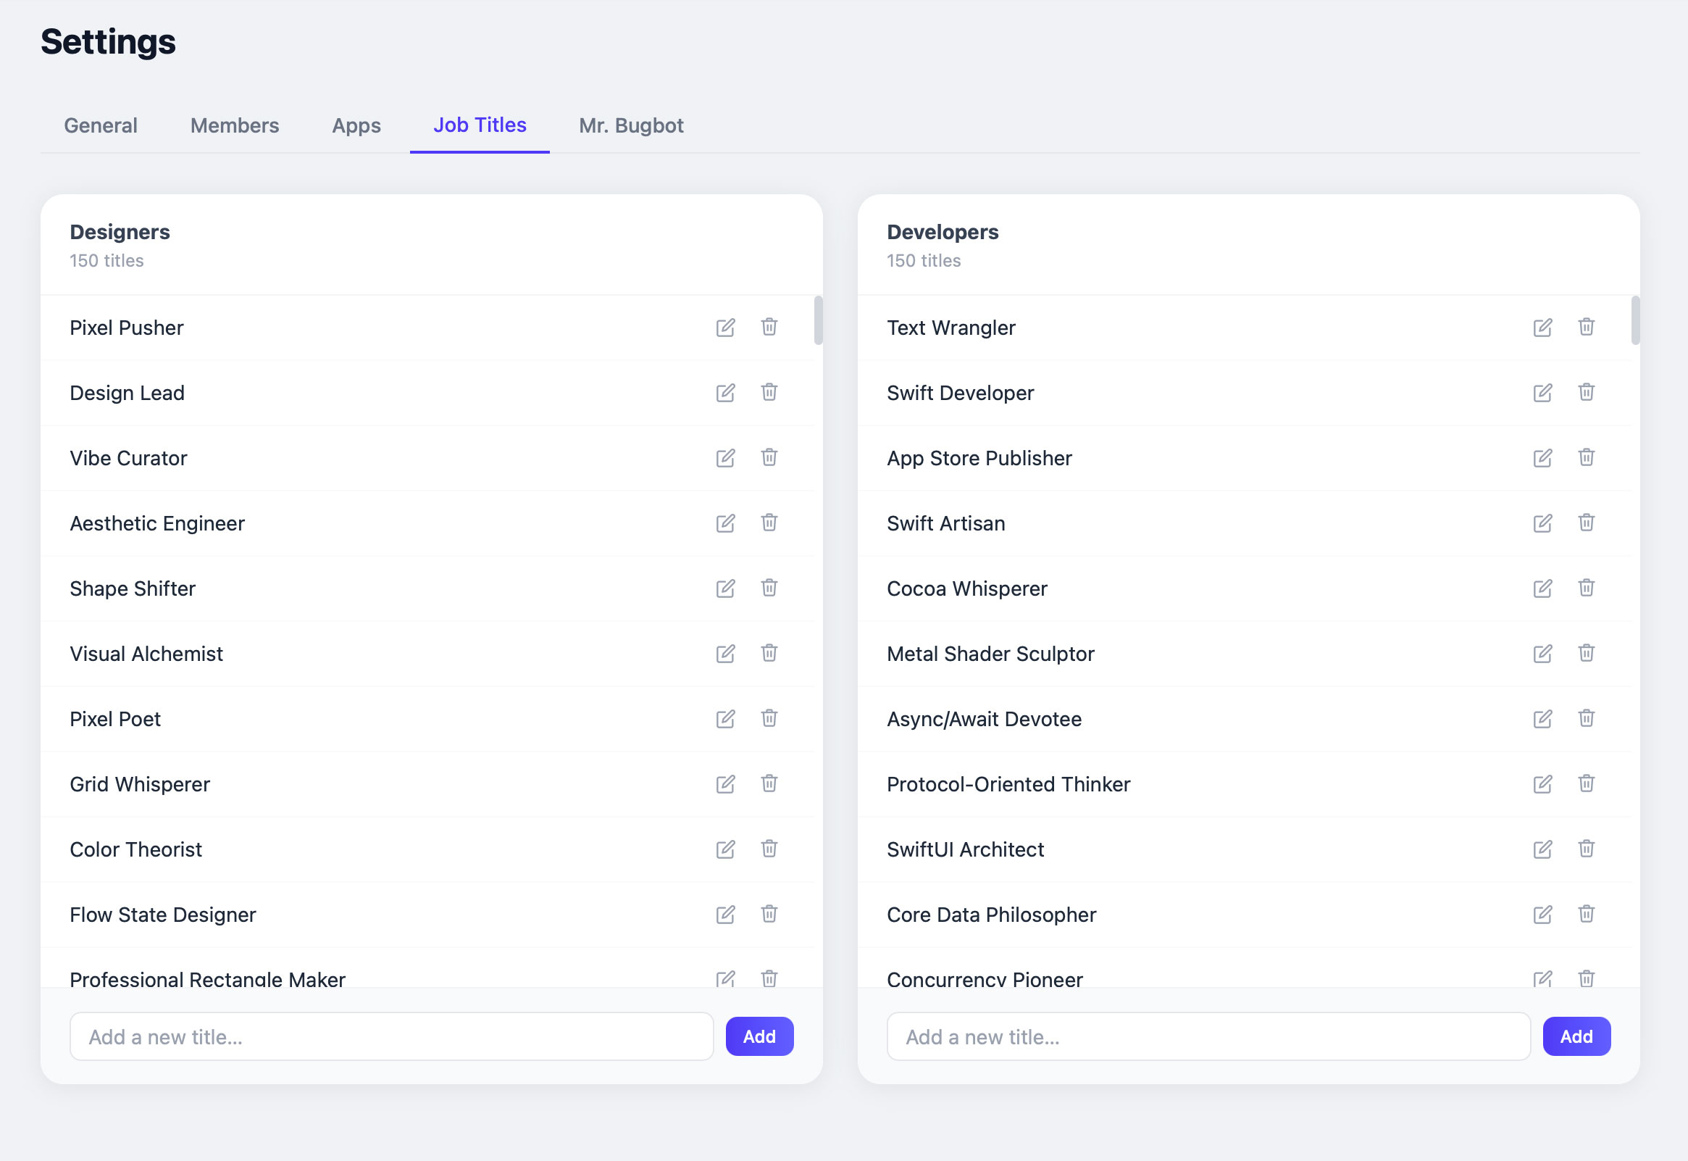The image size is (1688, 1161).
Task: Delete the Text Wrangler title
Action: tap(1586, 327)
